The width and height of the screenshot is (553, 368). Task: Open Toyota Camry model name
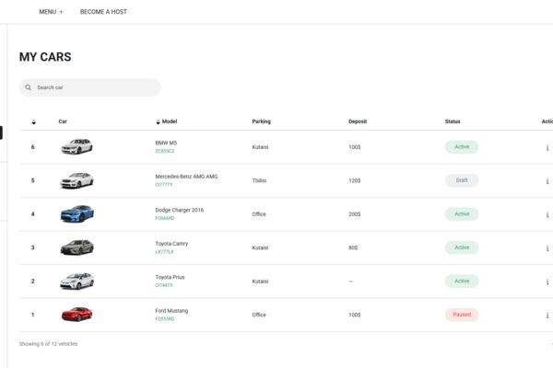pos(171,244)
